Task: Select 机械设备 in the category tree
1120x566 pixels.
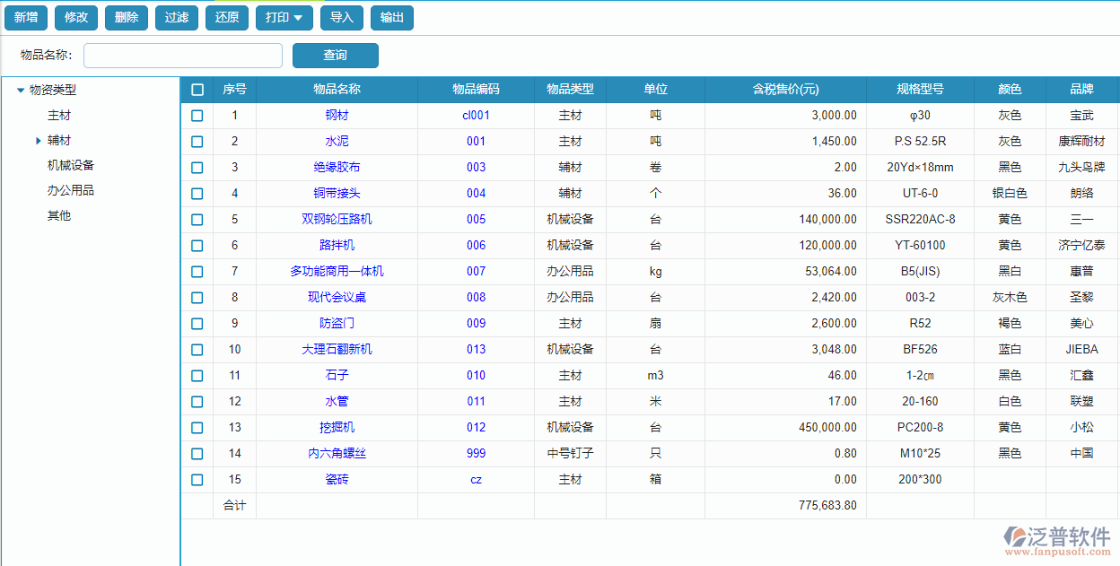Action: tap(71, 166)
